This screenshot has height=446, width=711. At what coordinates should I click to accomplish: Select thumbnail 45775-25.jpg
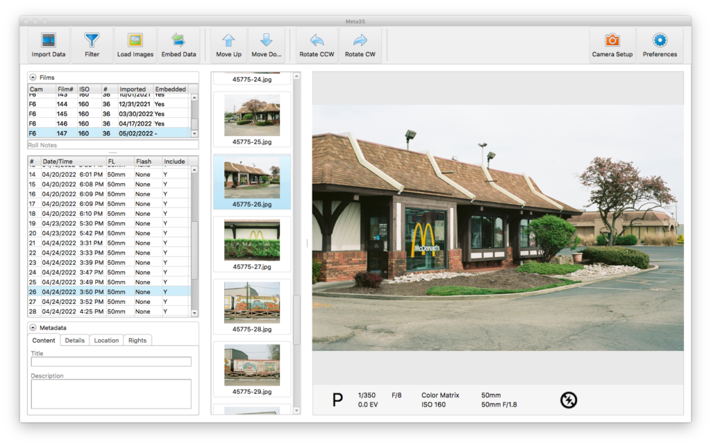tap(252, 119)
